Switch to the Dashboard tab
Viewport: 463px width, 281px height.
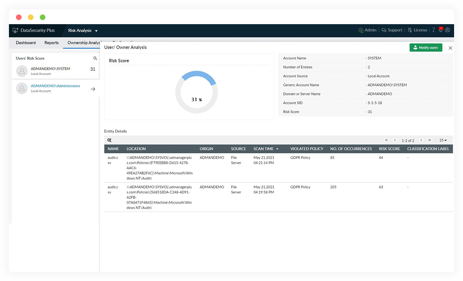point(26,43)
